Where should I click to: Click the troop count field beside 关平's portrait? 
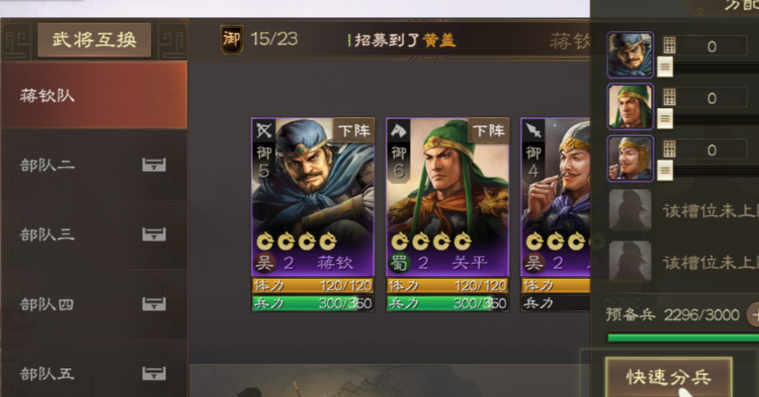712,98
